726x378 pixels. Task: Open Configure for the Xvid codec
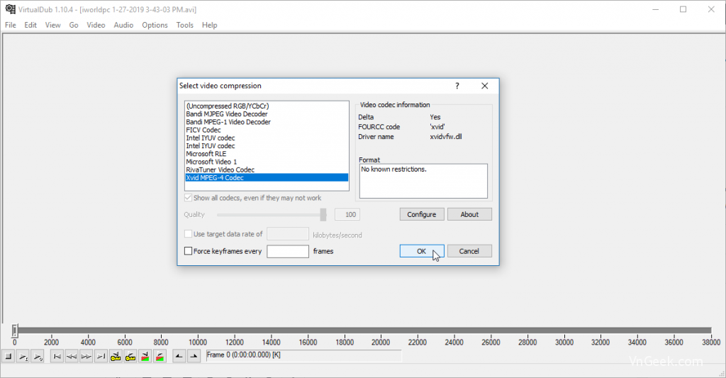422,214
